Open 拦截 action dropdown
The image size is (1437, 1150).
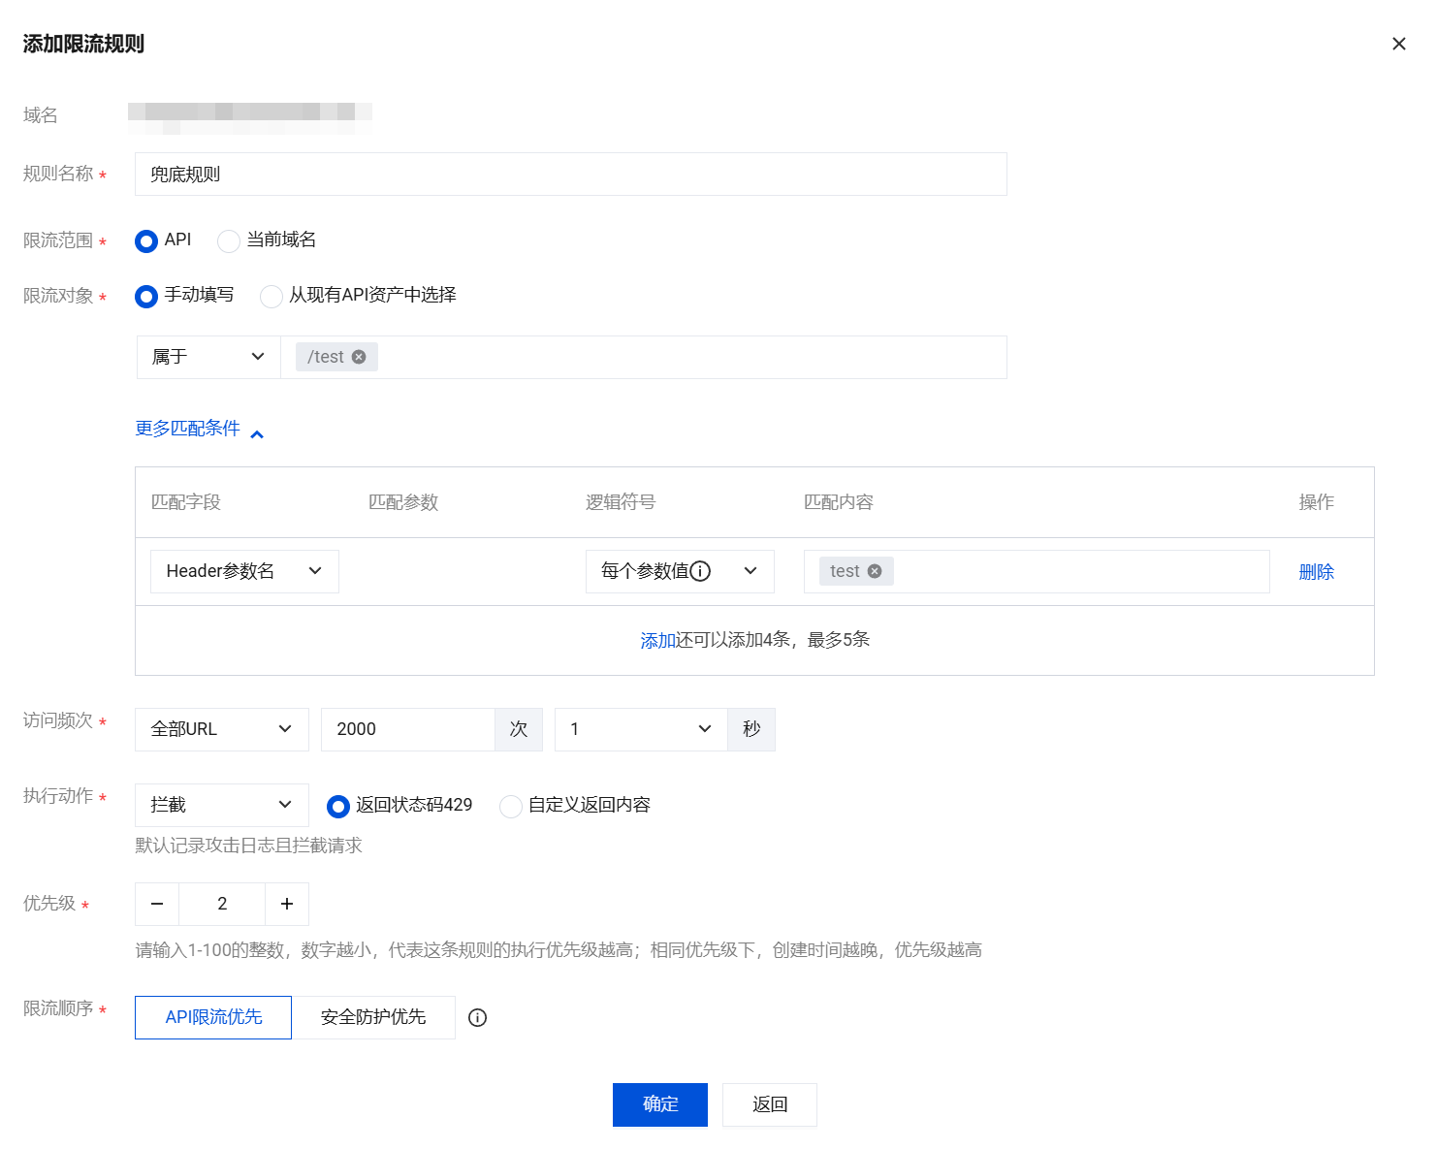point(222,805)
